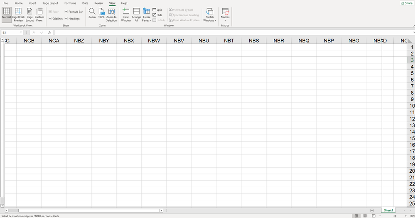Click View Side by Side
Screen dimensions: 415x218
(181, 10)
